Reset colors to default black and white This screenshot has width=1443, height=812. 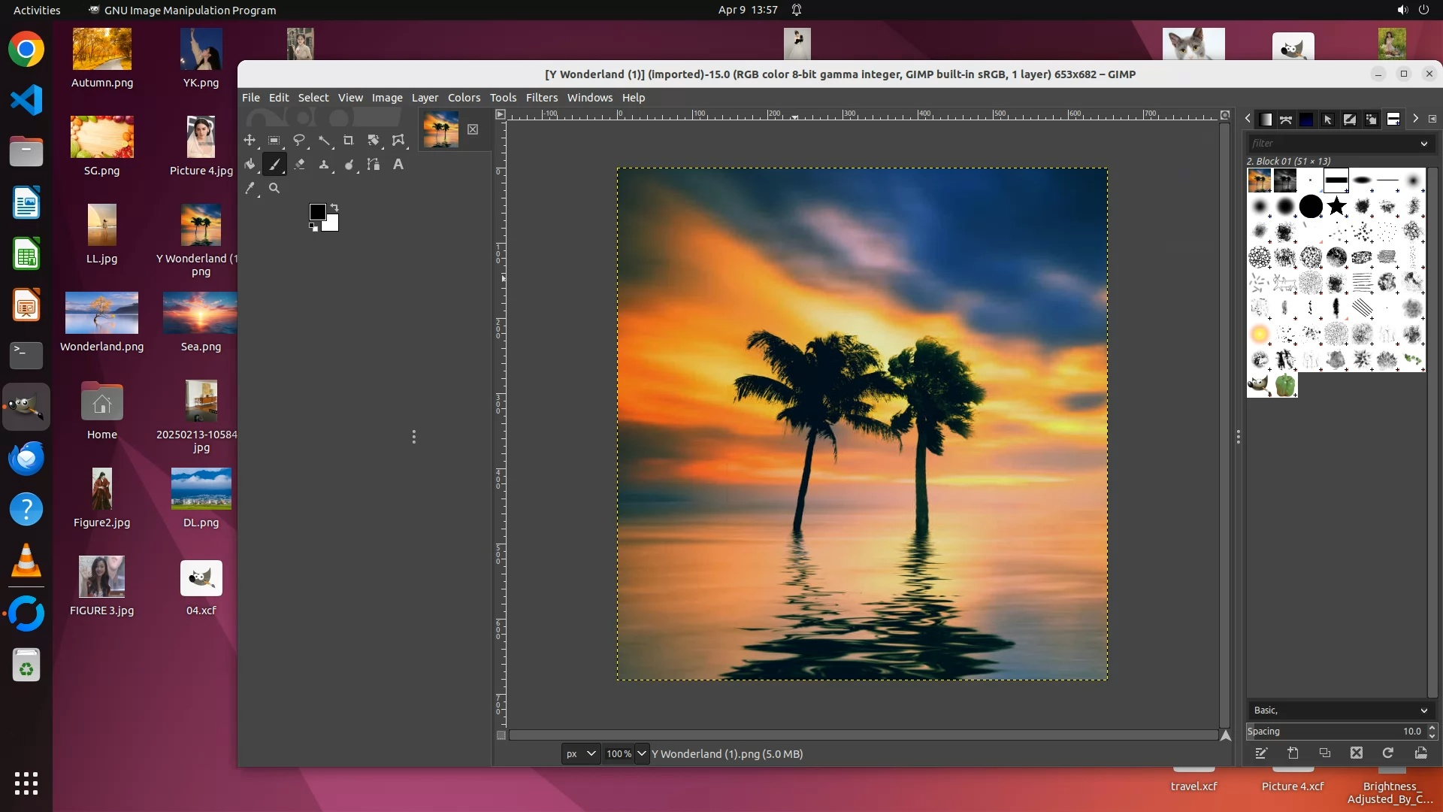pyautogui.click(x=313, y=227)
